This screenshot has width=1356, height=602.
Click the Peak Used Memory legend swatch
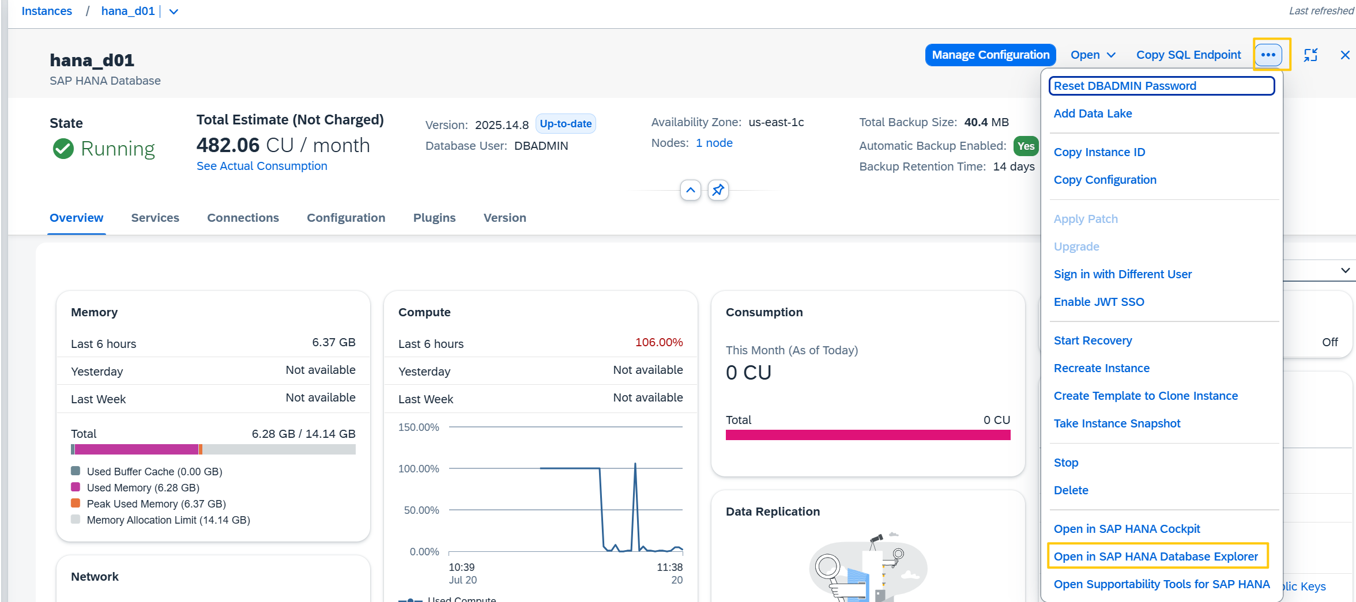point(75,503)
